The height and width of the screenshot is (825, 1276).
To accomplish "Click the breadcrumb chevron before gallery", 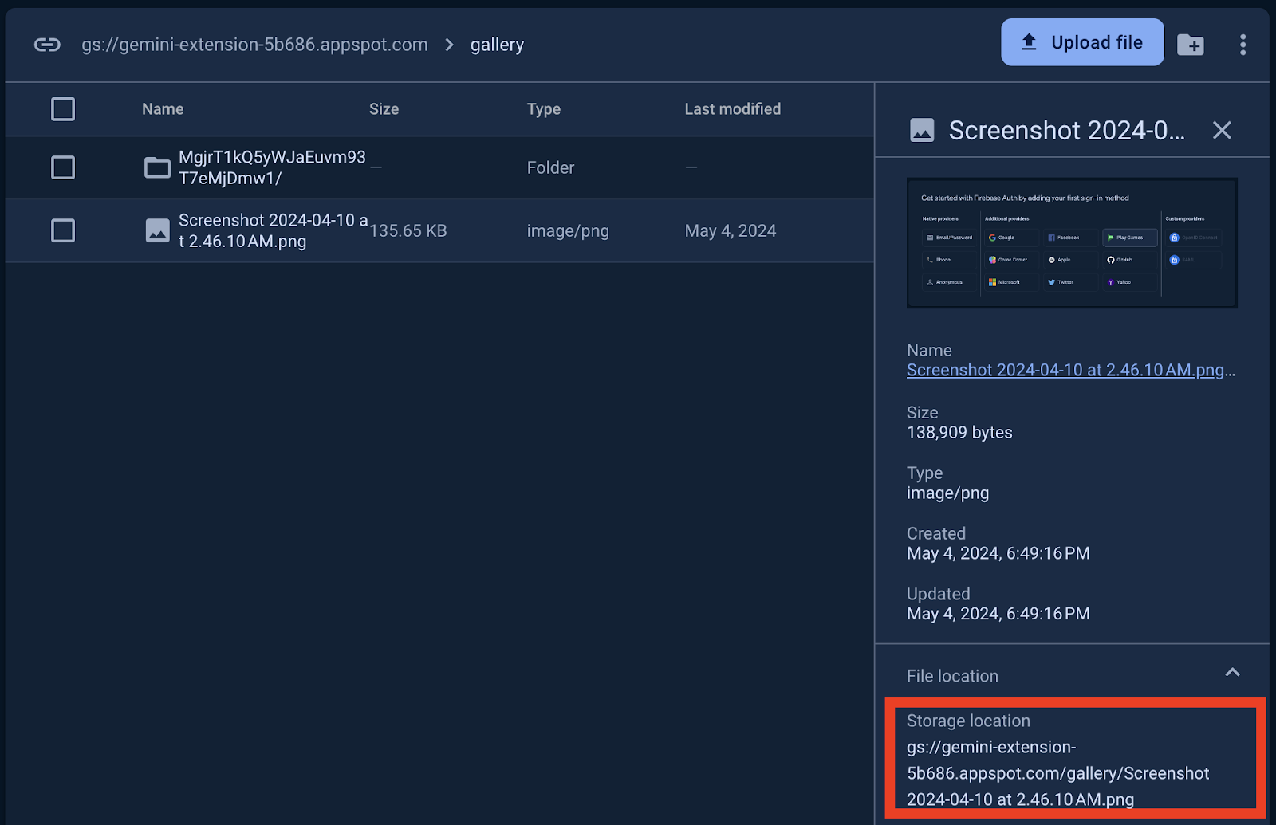I will [x=449, y=45].
